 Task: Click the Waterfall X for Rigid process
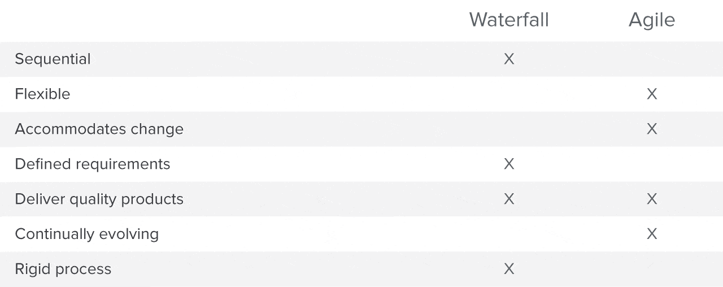click(509, 269)
